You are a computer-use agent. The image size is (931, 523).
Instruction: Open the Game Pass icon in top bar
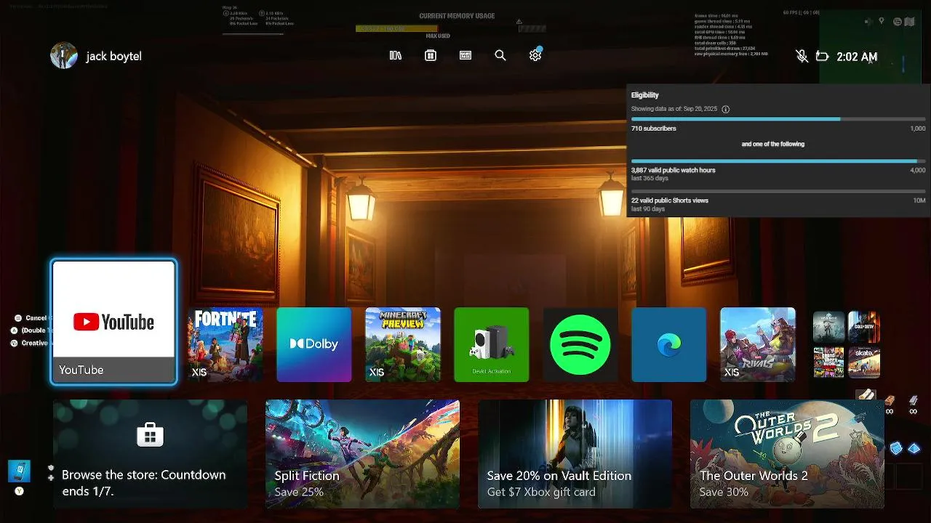pos(465,55)
